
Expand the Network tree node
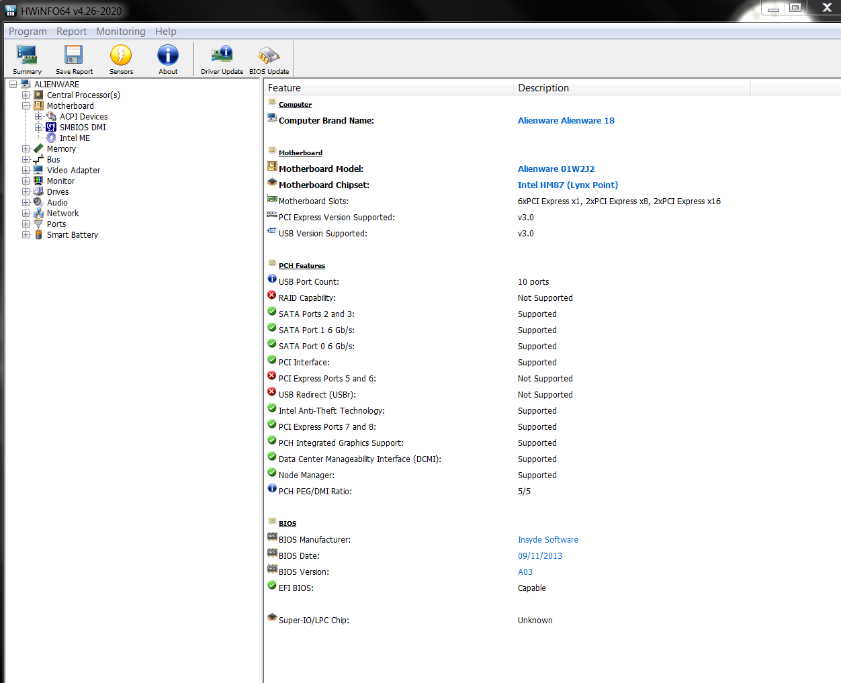point(26,213)
